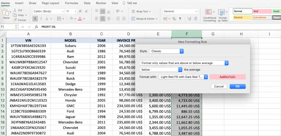Align text to vertical middle
The height and width of the screenshot is (136, 281).
point(102,11)
